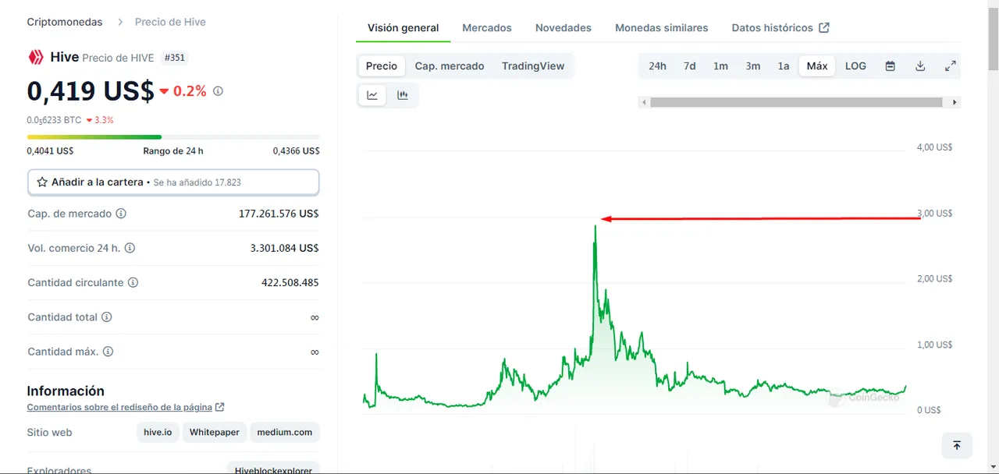Download the chart data

[920, 66]
